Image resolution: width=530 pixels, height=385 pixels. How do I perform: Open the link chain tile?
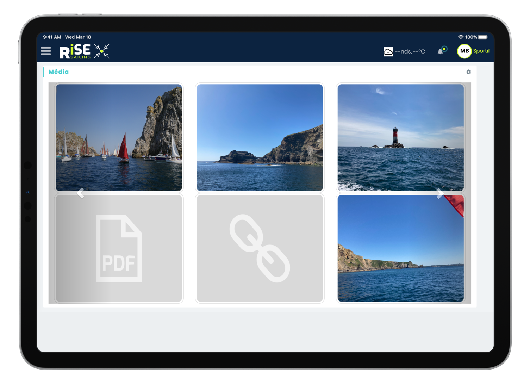pos(260,248)
